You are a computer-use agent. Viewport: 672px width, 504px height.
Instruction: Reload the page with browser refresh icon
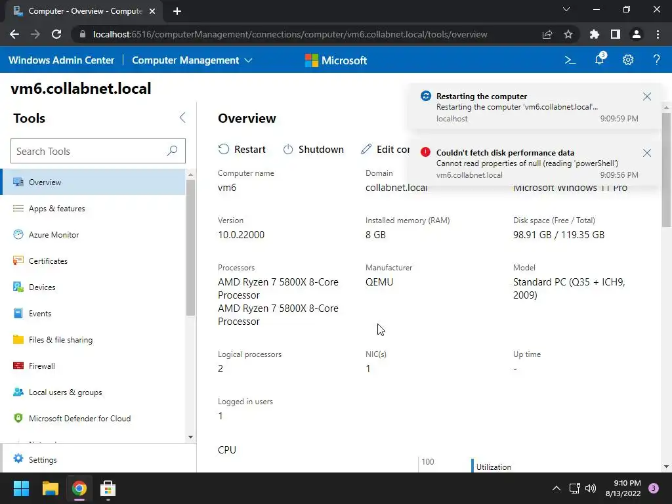(x=56, y=34)
